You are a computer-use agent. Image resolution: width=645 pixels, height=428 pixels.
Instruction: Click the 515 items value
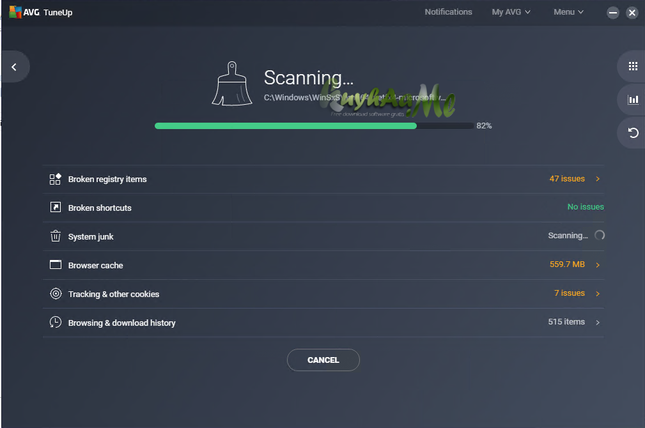[566, 321]
